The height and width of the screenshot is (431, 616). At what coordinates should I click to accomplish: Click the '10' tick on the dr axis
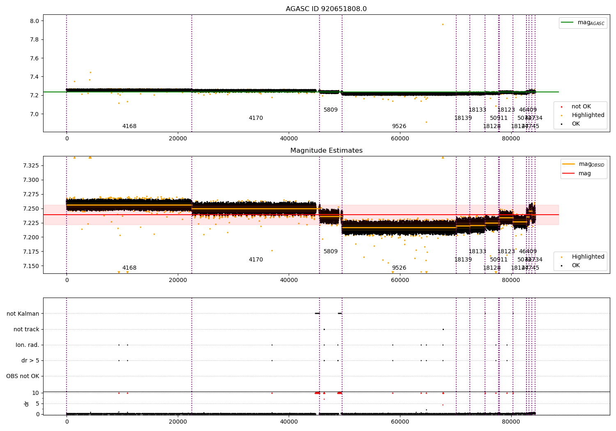tap(36, 393)
